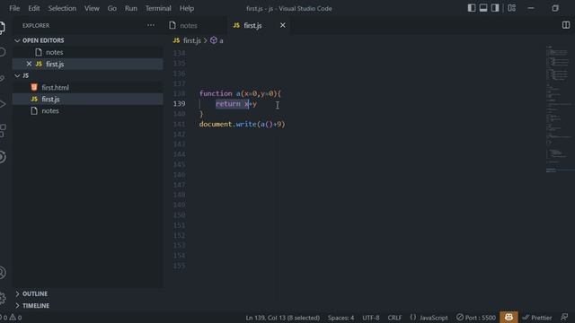Screen dimensions: 575x323
Task: Open the Explorer activity bar icon
Action: tap(2, 28)
